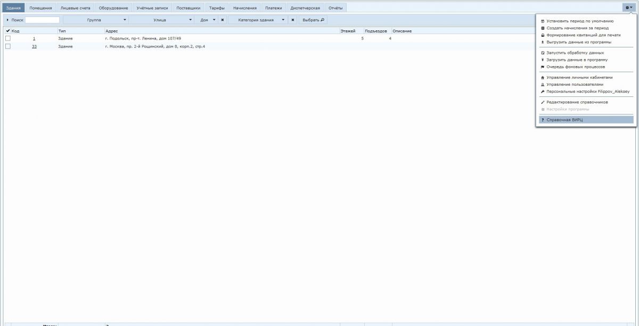Viewport: 639px width, 326px height.
Task: Open Управление пользователями
Action: tap(575, 84)
